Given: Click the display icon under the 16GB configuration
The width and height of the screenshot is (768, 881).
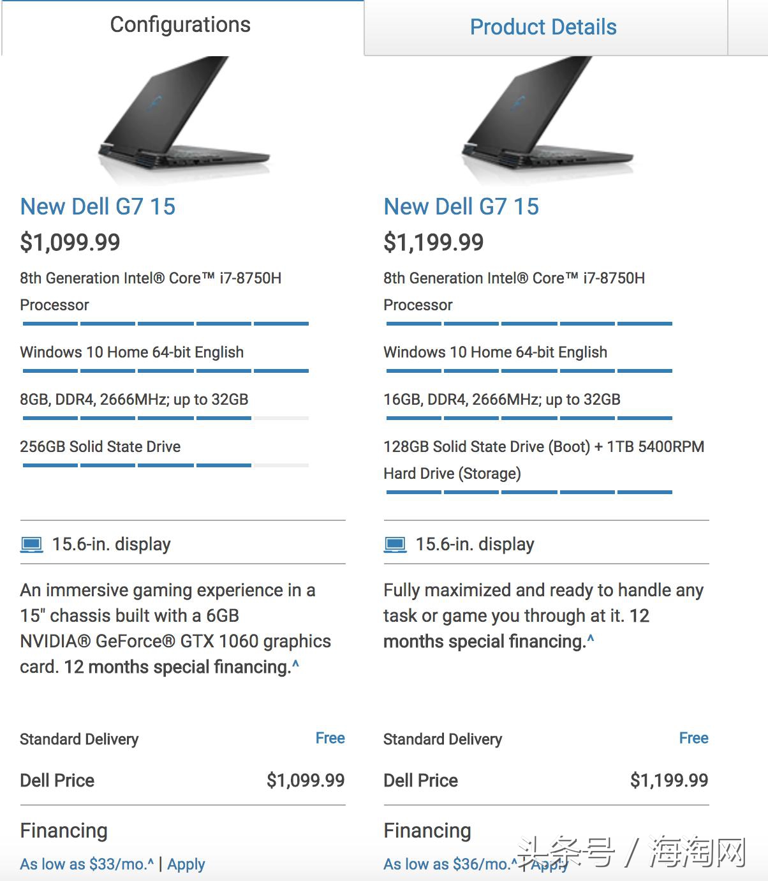Looking at the screenshot, I should pos(395,545).
